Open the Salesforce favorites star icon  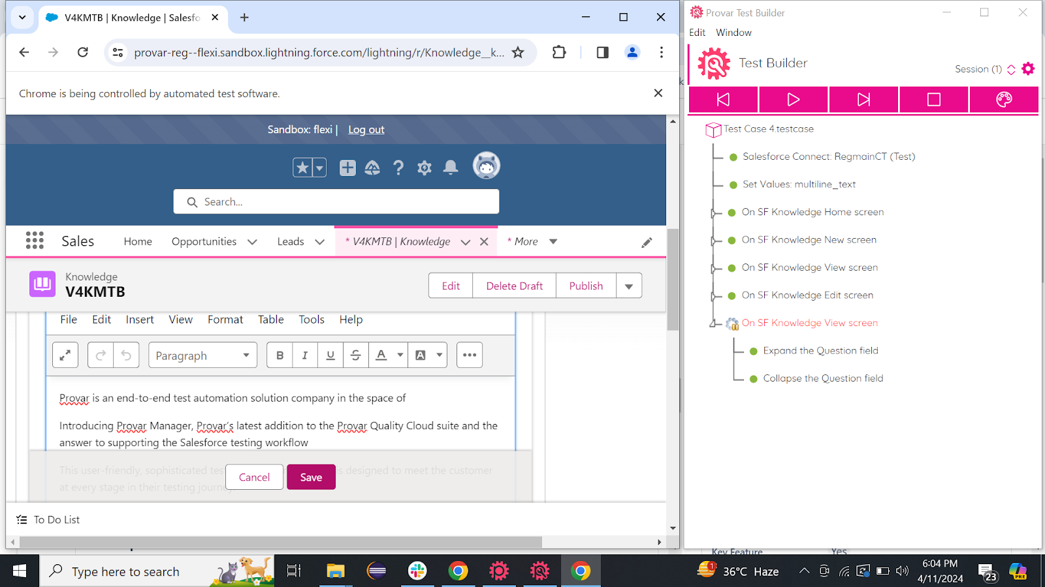[302, 168]
